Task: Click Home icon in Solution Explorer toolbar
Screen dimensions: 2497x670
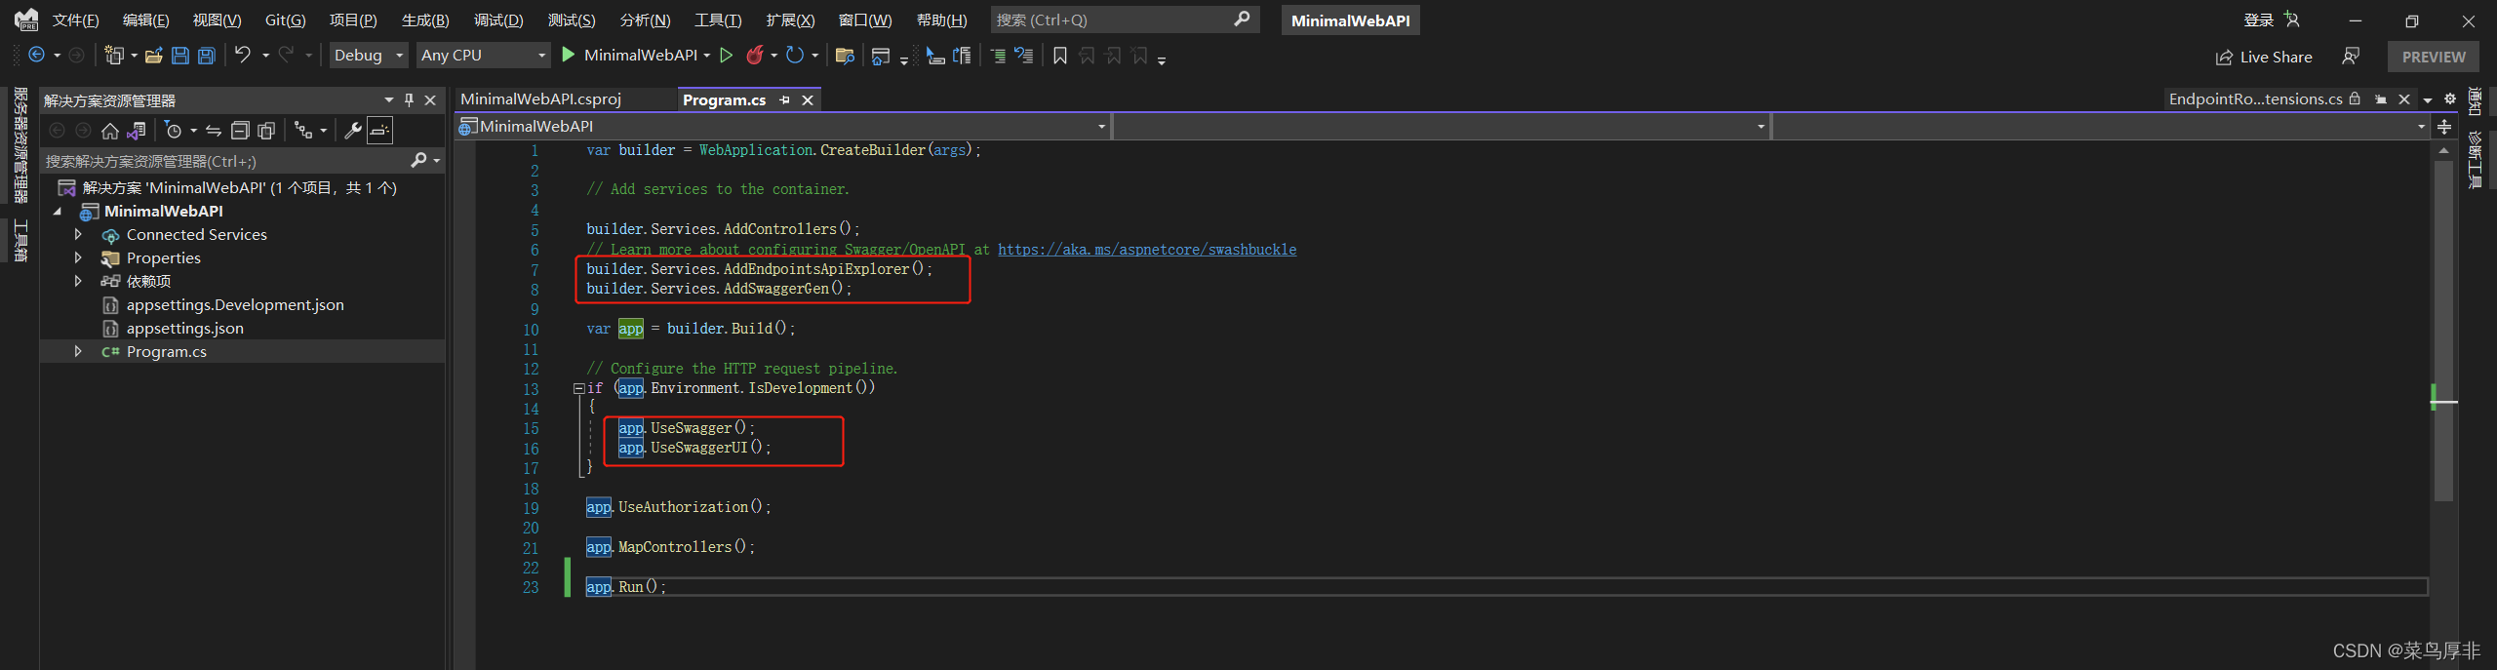Action: (x=110, y=130)
